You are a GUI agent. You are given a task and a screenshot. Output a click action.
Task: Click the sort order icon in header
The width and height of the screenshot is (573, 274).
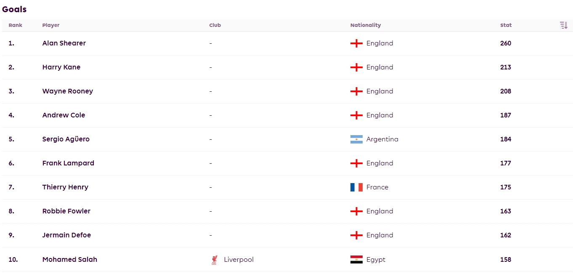coord(564,25)
